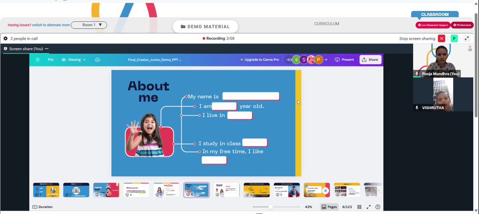Click the orange P collaborator avatar
The height and width of the screenshot is (214, 479).
[319, 60]
